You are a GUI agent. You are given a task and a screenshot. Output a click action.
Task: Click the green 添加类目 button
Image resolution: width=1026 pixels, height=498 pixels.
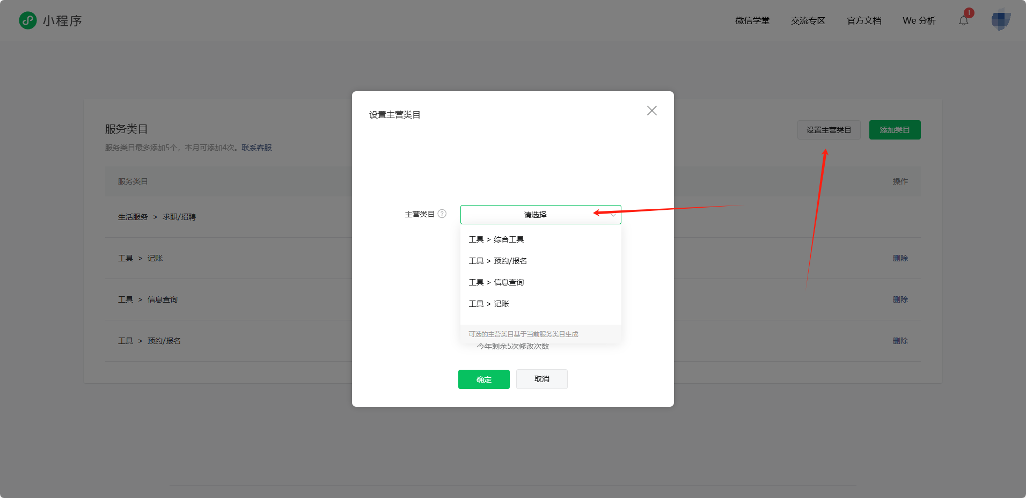click(895, 129)
